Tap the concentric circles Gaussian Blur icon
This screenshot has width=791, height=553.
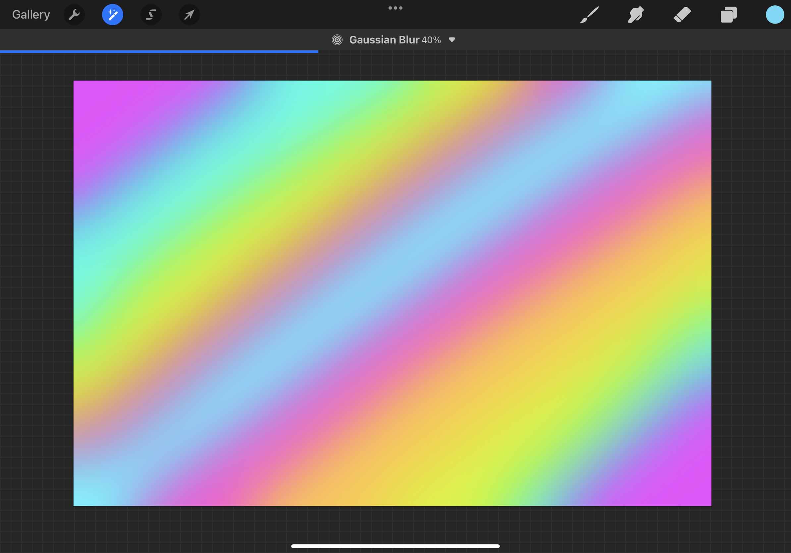pyautogui.click(x=337, y=40)
